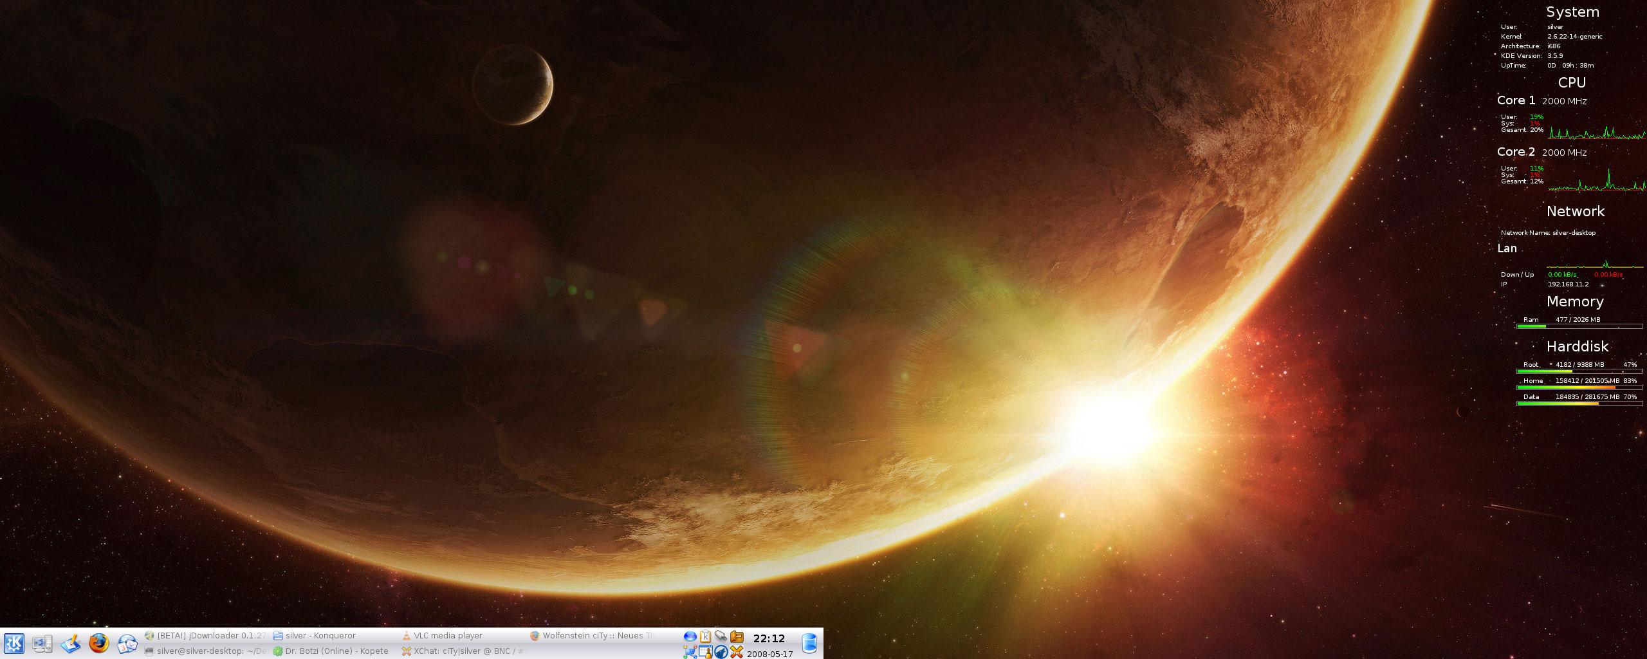Click the UpTime 0D 09h : 38m value
Viewport: 1647px width, 659px height.
[x=1570, y=66]
